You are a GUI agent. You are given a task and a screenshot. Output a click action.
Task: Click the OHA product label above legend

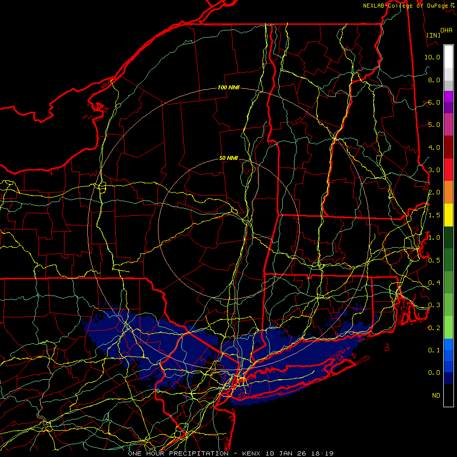446,30
